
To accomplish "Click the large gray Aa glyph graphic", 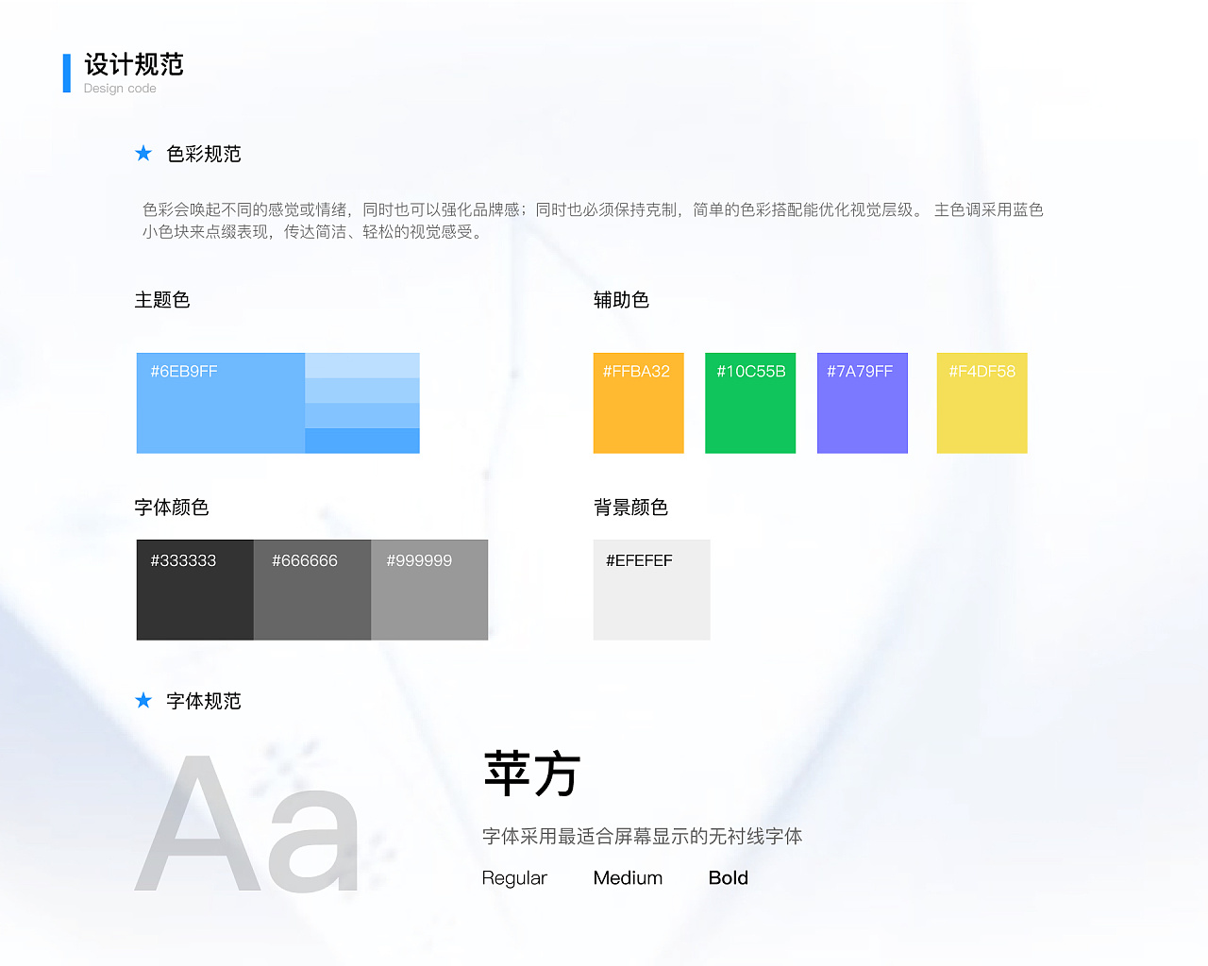I will (247, 825).
